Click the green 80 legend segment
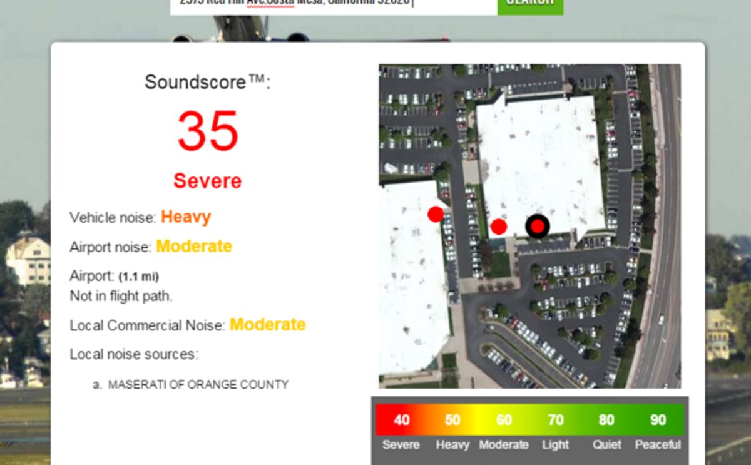Screen dimensions: 751x465 tap(606, 419)
